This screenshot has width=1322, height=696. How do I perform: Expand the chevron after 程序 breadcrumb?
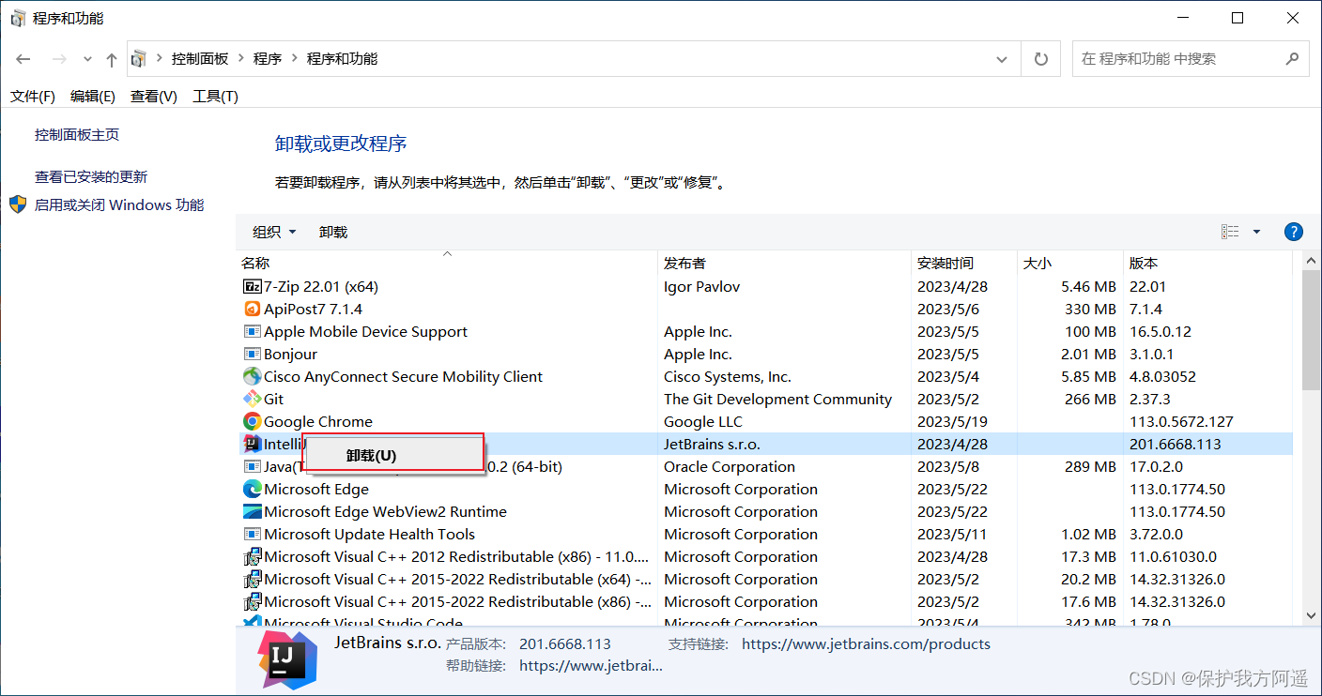coord(294,59)
